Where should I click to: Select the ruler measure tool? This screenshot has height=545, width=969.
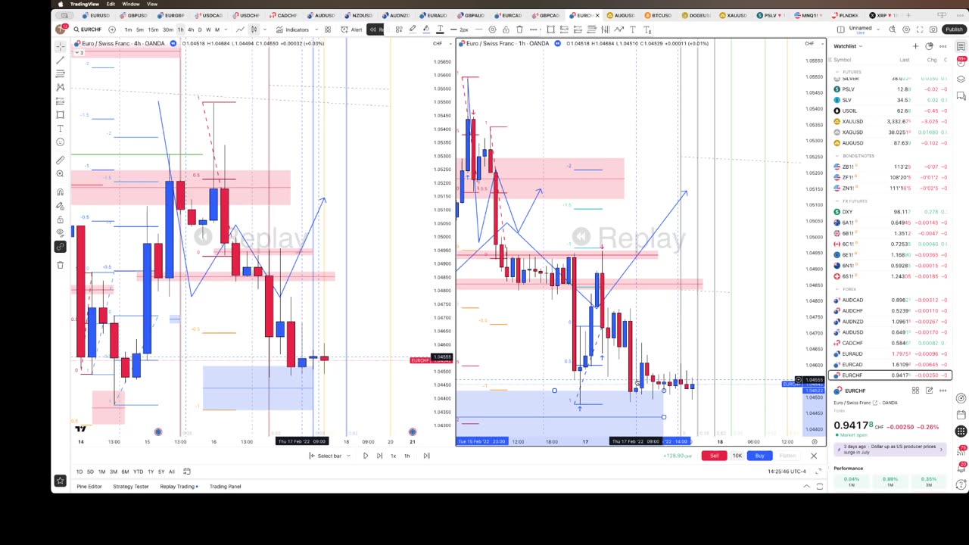click(x=61, y=160)
